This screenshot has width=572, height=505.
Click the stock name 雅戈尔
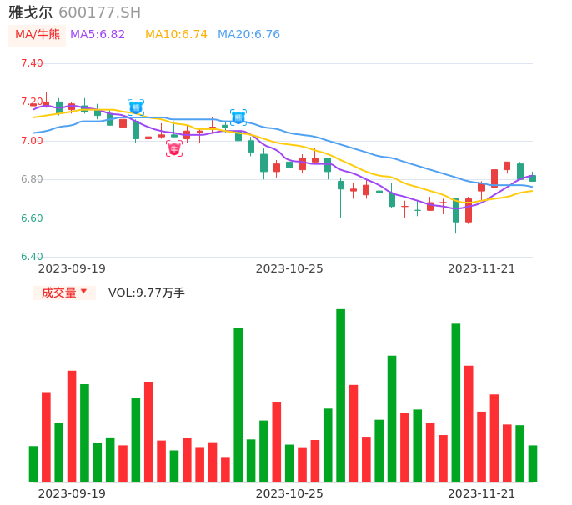click(30, 12)
